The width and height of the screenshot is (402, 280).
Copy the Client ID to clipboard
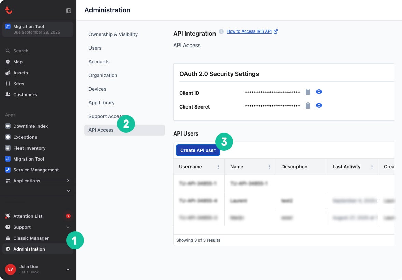point(308,92)
